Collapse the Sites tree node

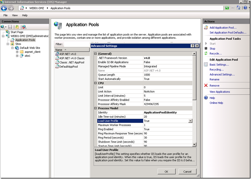[x=8, y=44]
